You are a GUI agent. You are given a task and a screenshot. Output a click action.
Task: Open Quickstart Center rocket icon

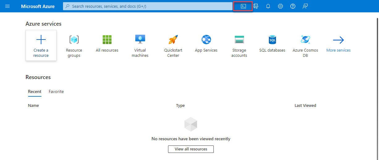[x=173, y=40]
